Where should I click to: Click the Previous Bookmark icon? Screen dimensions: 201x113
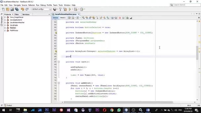click(x=101, y=18)
